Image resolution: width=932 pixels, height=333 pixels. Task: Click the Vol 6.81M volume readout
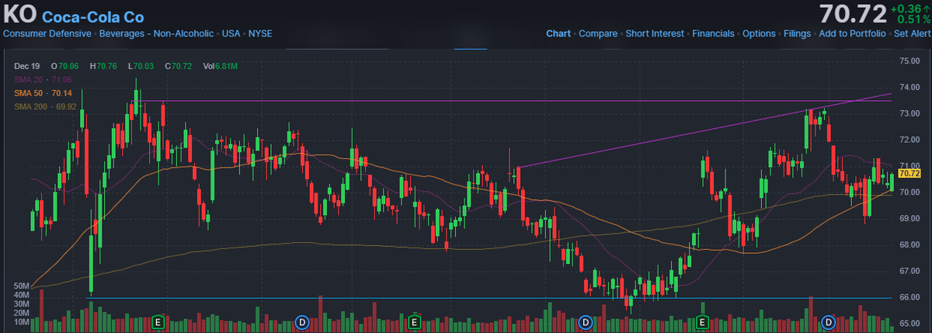point(219,67)
